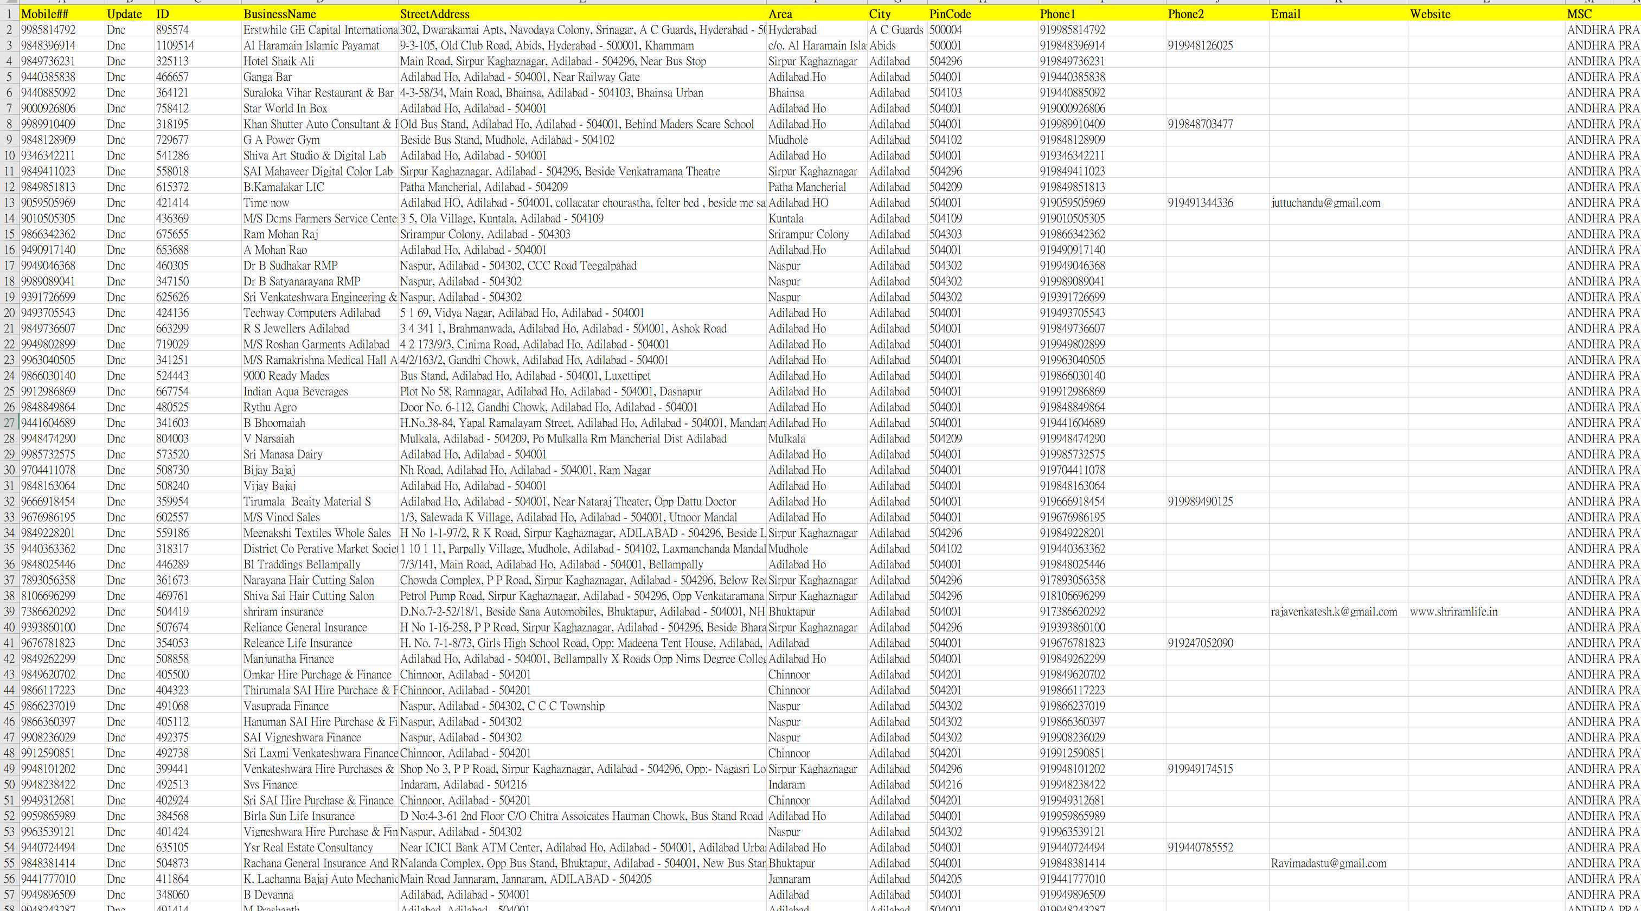Click the Srirampur Colony area cell

[817, 234]
